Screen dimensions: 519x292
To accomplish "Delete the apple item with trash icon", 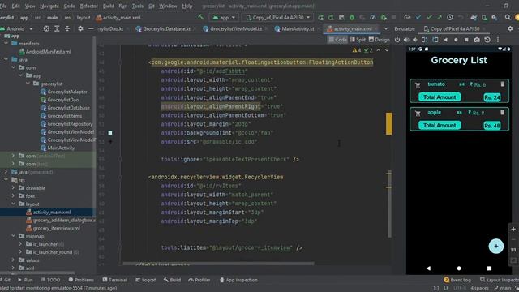I will (503, 113).
